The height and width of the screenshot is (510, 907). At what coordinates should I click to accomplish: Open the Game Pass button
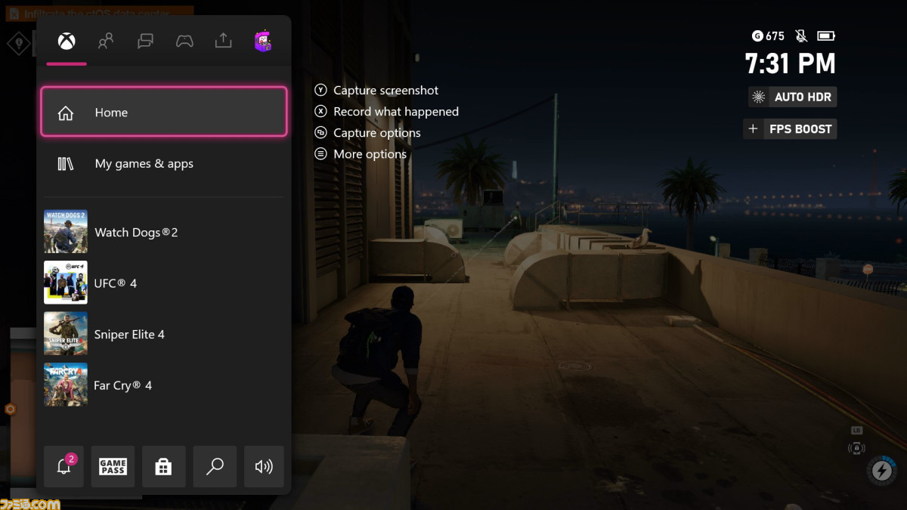[113, 466]
